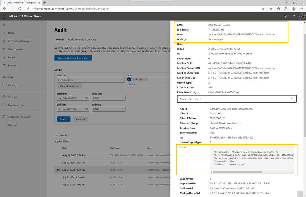Open the settings gear in header
The height and width of the screenshot is (197, 306).
(x=286, y=17)
